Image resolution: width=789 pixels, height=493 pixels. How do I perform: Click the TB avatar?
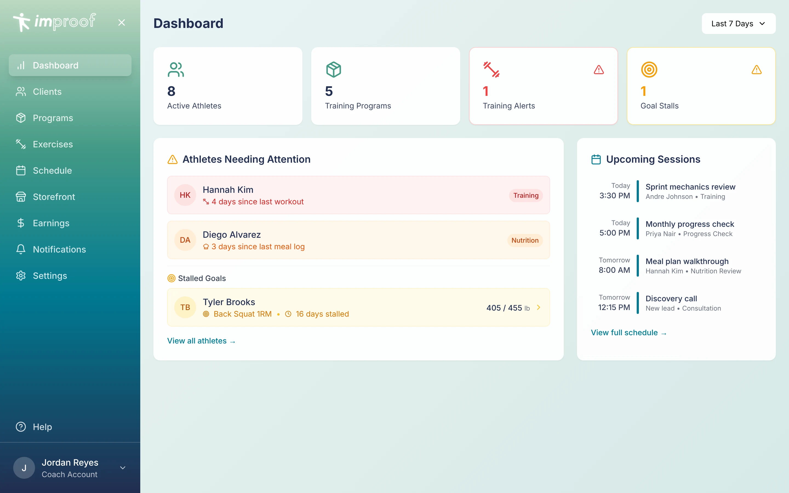[x=185, y=307]
